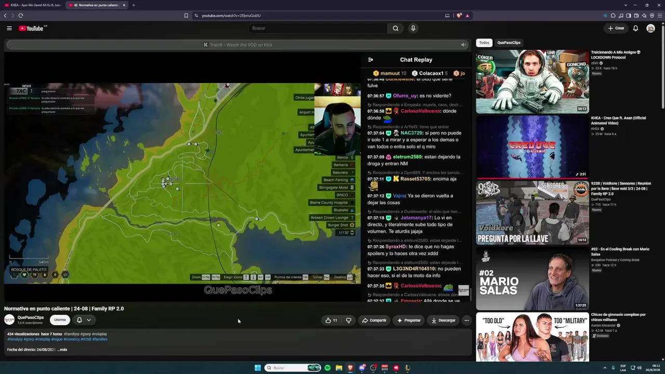
Task: Open KHEA Creo Que video thumbnail
Action: [x=533, y=147]
